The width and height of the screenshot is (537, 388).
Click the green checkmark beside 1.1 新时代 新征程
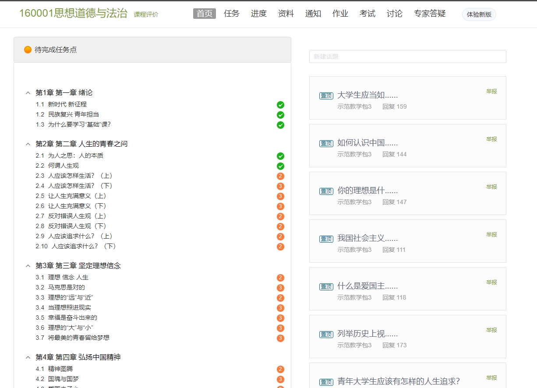point(280,105)
